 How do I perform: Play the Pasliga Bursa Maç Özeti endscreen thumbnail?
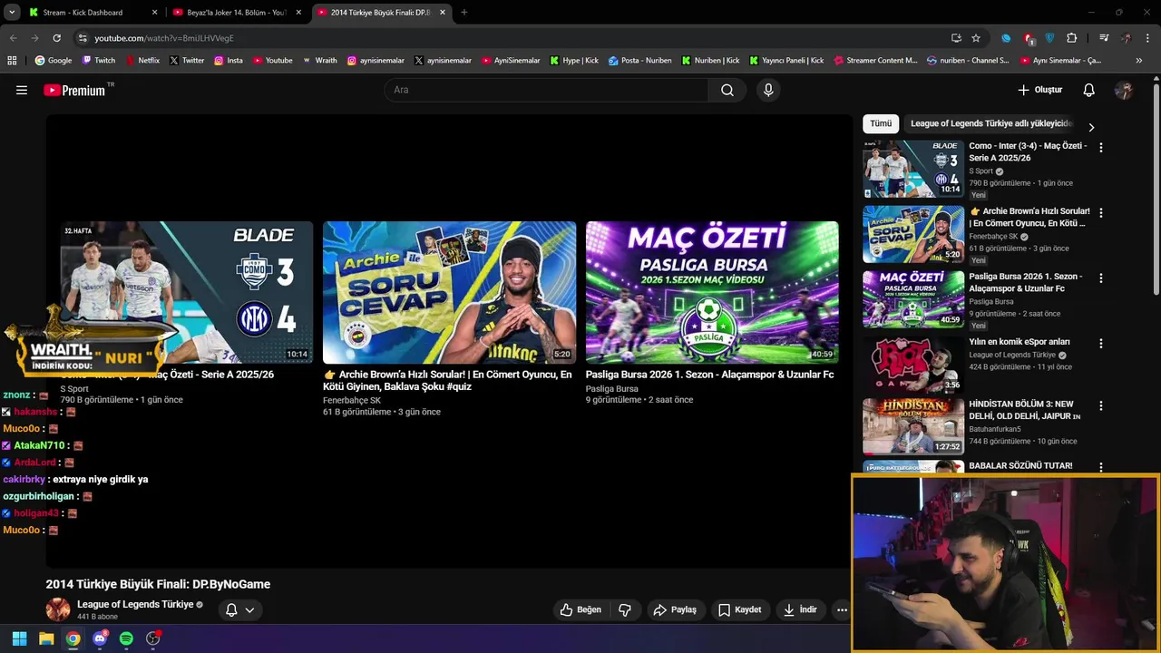click(x=712, y=292)
